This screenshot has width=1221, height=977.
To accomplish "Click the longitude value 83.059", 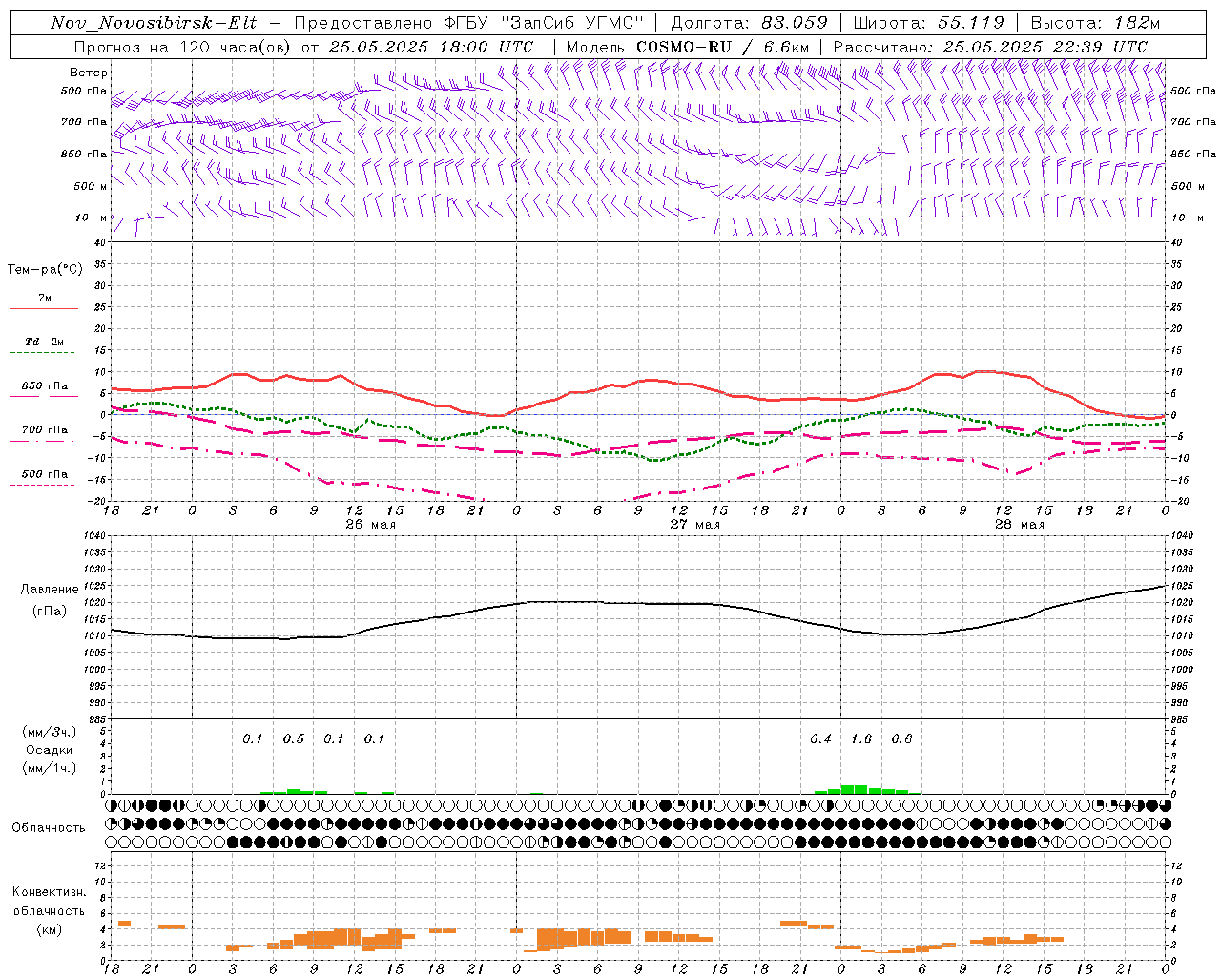I will (795, 23).
